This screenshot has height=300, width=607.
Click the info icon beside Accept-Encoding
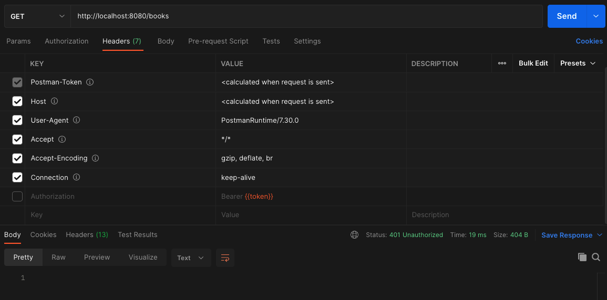(x=96, y=158)
